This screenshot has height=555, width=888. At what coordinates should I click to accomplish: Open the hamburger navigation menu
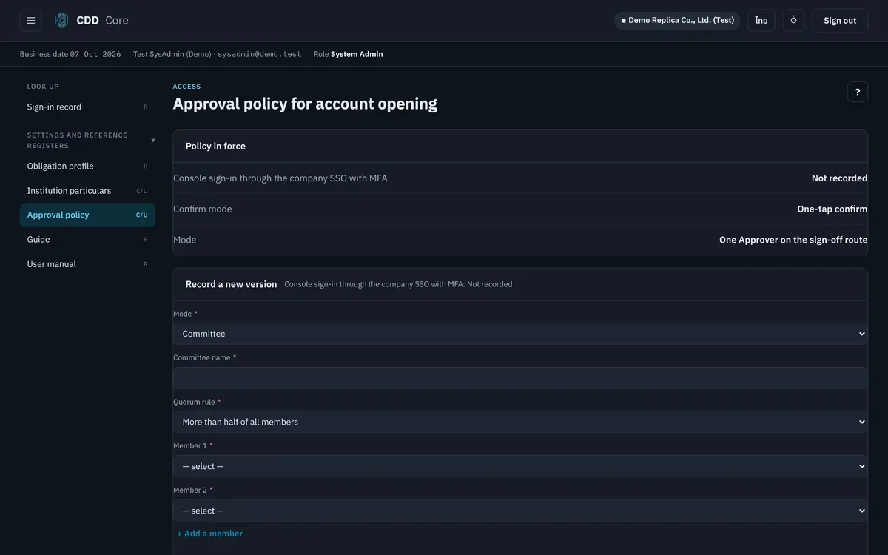click(x=30, y=21)
